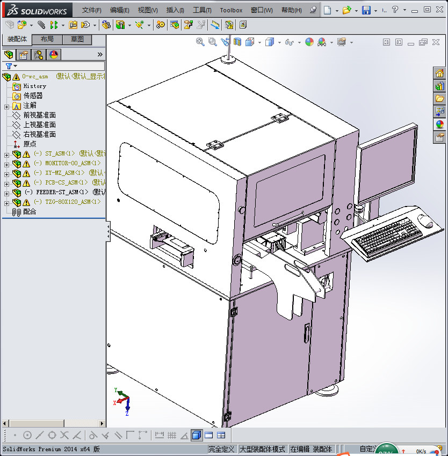Select the 前视基准面 plane in the tree
This screenshot has height=456, width=448.
click(x=39, y=115)
